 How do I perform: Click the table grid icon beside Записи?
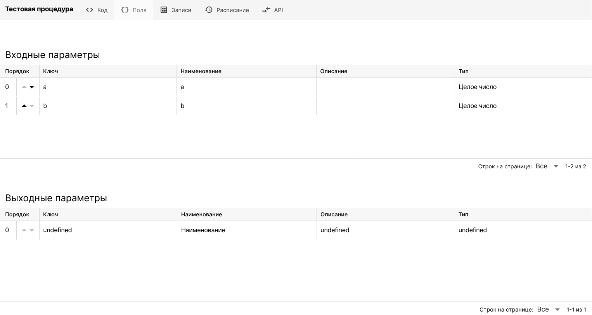(x=164, y=10)
